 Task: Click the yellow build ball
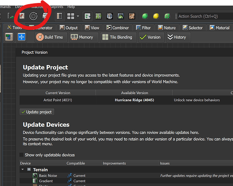pos(156,16)
